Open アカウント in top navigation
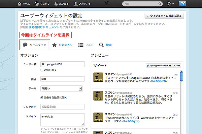Image resolution: width=202 pixels, height=134 pixels. (x=82, y=4)
